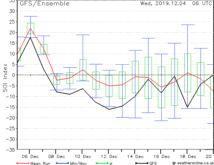Click the "-35" y-axis value
This screenshot has width=214, height=165.
pyautogui.click(x=11, y=150)
